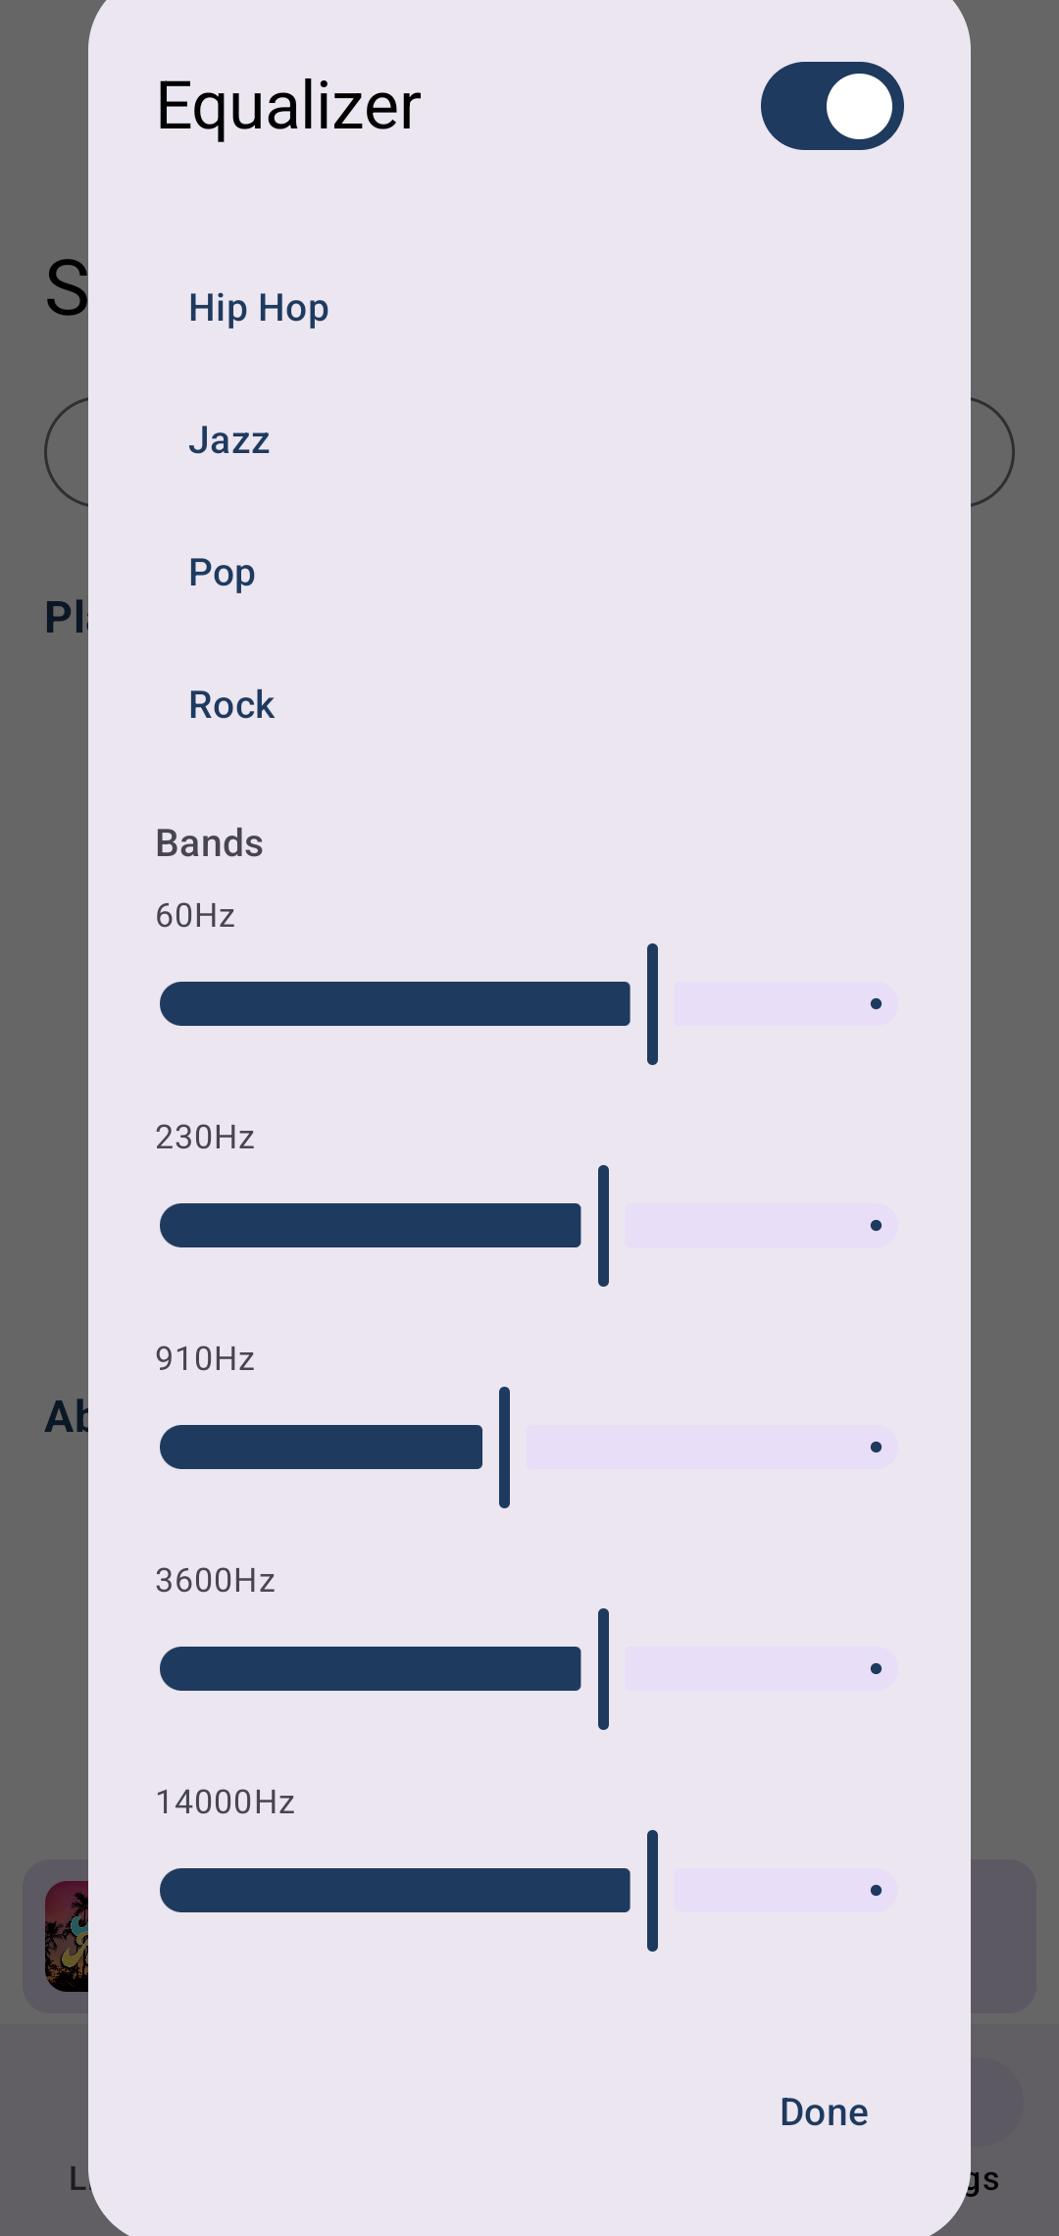Click the 910Hz band slider handle
The width and height of the screenshot is (1059, 2236).
tap(504, 1448)
